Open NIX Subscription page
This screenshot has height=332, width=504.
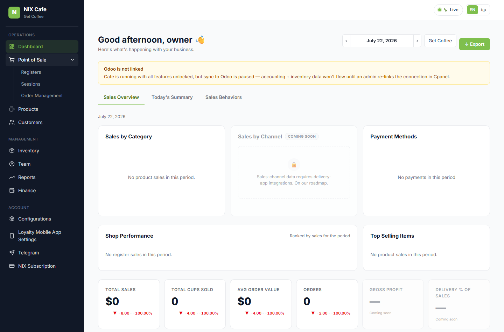pyautogui.click(x=42, y=266)
